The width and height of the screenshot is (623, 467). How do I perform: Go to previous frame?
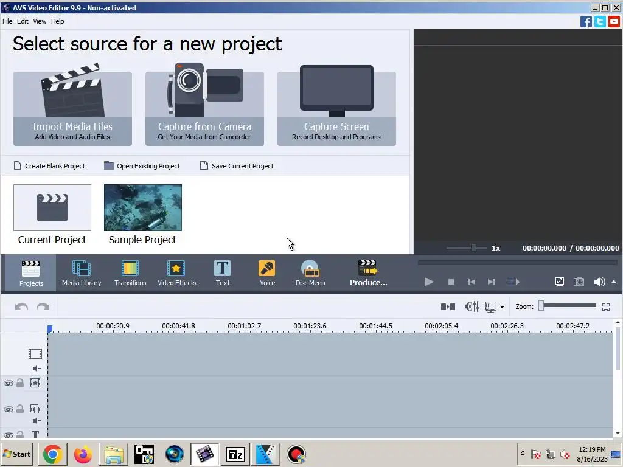472,282
